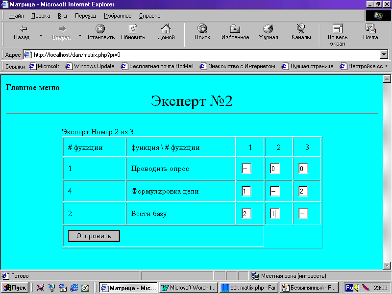This screenshot has width=392, height=294.
Task: Edit Проводить опрос column 3 field
Action: (303, 169)
